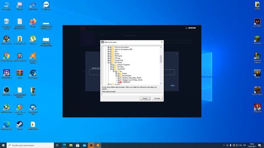Tick the PerfLogs folder checkbox
The image size is (264, 148).
pyautogui.click(x=111, y=58)
